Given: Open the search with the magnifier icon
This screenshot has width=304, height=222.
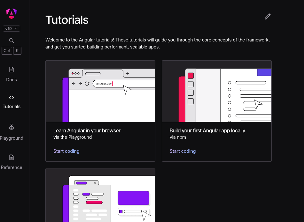Looking at the screenshot, I should click(11, 40).
